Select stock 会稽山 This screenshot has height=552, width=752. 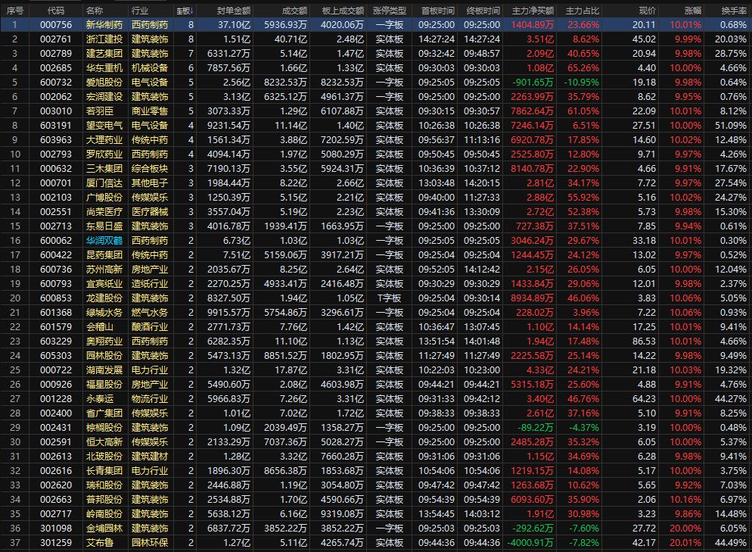tap(100, 327)
